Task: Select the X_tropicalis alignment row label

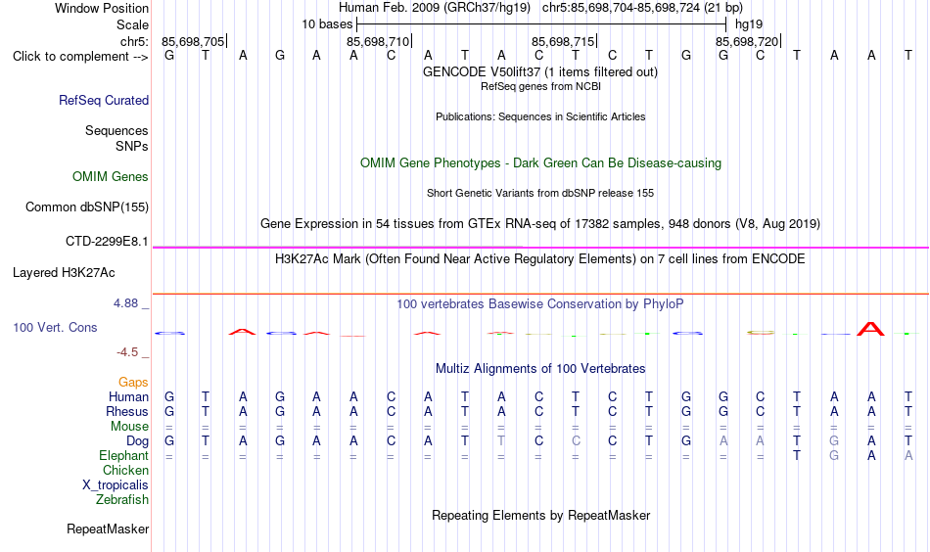Action: 116,485
